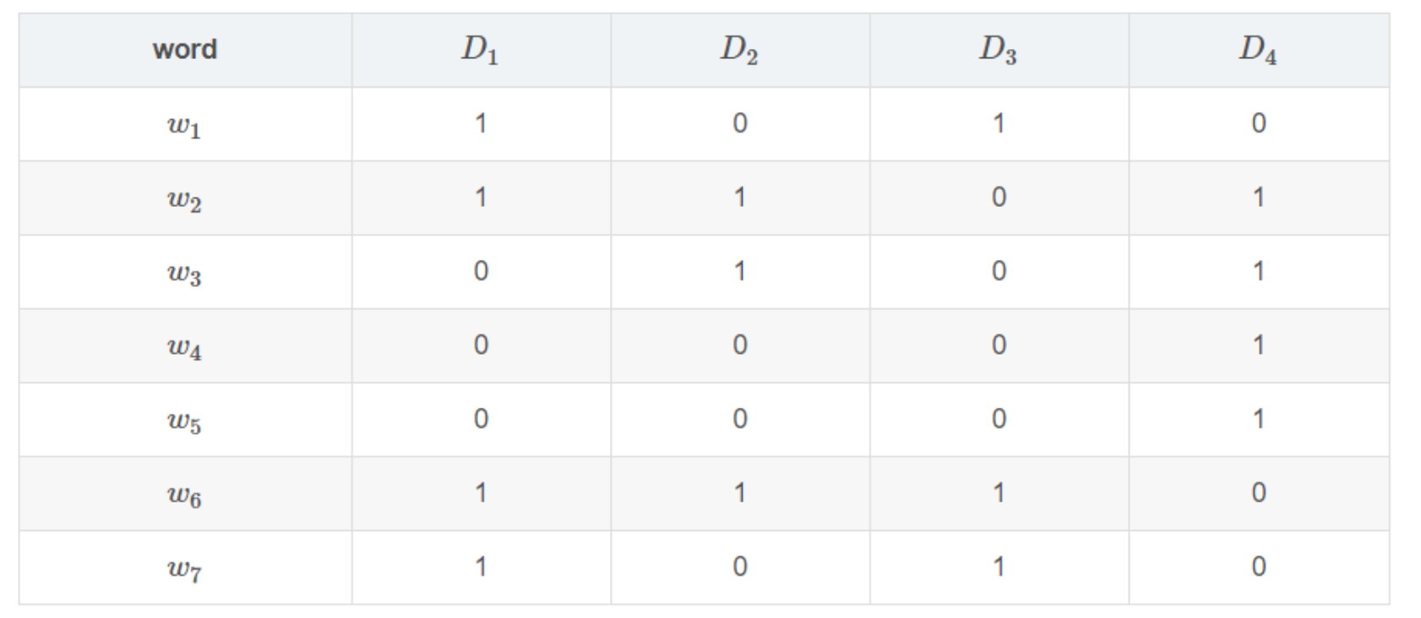Viewport: 1421px width, 618px height.
Task: Select the D1 column header
Action: pos(480,50)
